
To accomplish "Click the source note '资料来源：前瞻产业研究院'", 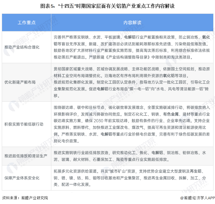I will tap(25, 198).
